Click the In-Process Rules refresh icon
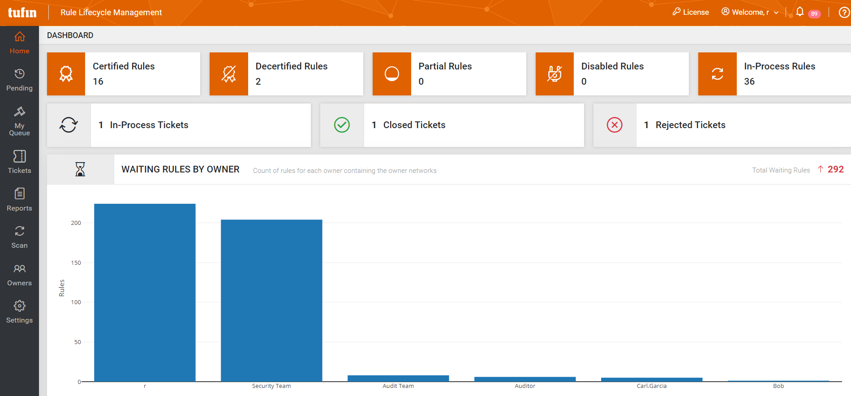 pos(717,74)
